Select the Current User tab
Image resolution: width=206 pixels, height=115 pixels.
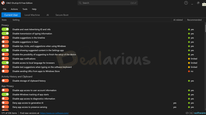(11, 15)
